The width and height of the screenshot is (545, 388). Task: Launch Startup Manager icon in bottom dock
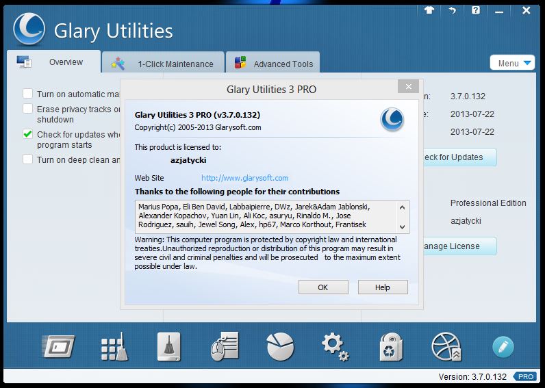pyautogui.click(x=58, y=346)
